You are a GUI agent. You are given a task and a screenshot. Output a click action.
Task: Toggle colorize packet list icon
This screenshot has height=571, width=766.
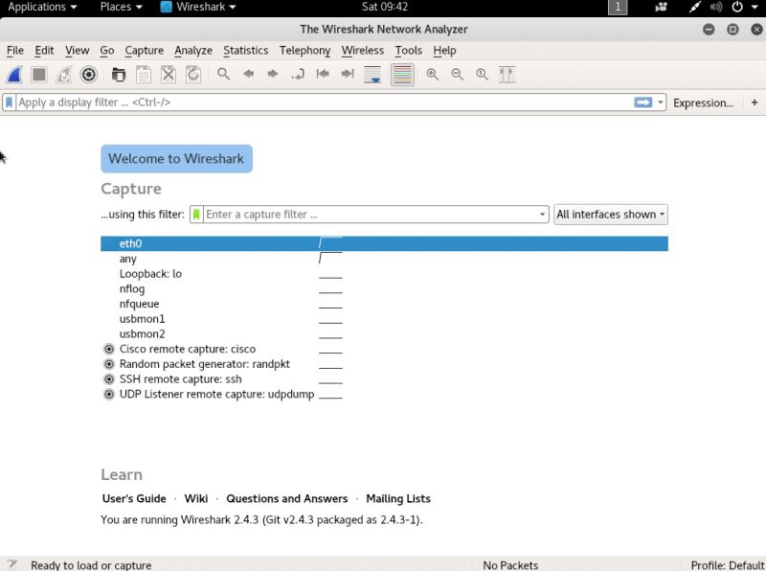[x=402, y=75]
